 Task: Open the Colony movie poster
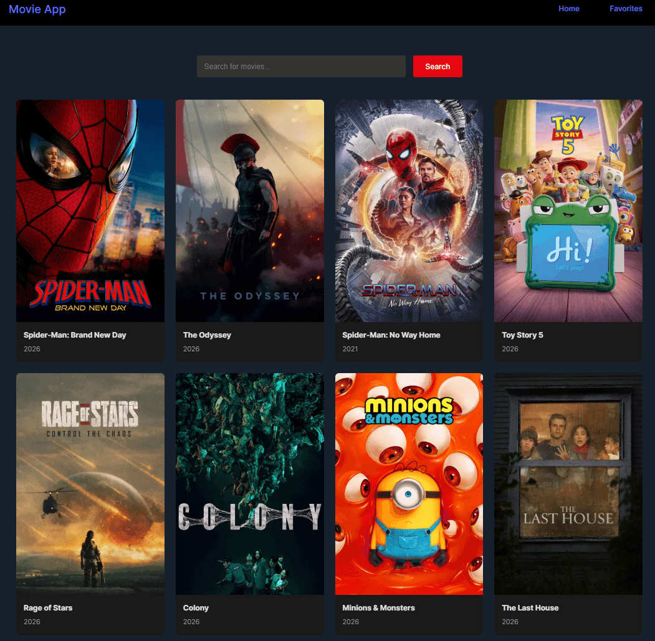tap(250, 484)
